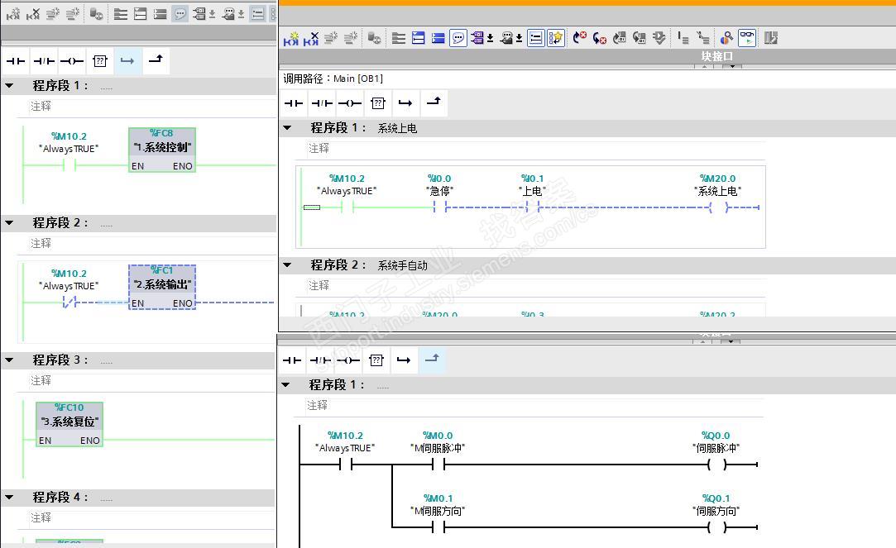Screen dimensions: 896x548
Task: Select open branch in left pane LAD bar
Action: point(127,61)
